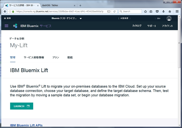Switch to the dashDB: Tables tab
The width and height of the screenshot is (182, 128).
(x=57, y=5)
